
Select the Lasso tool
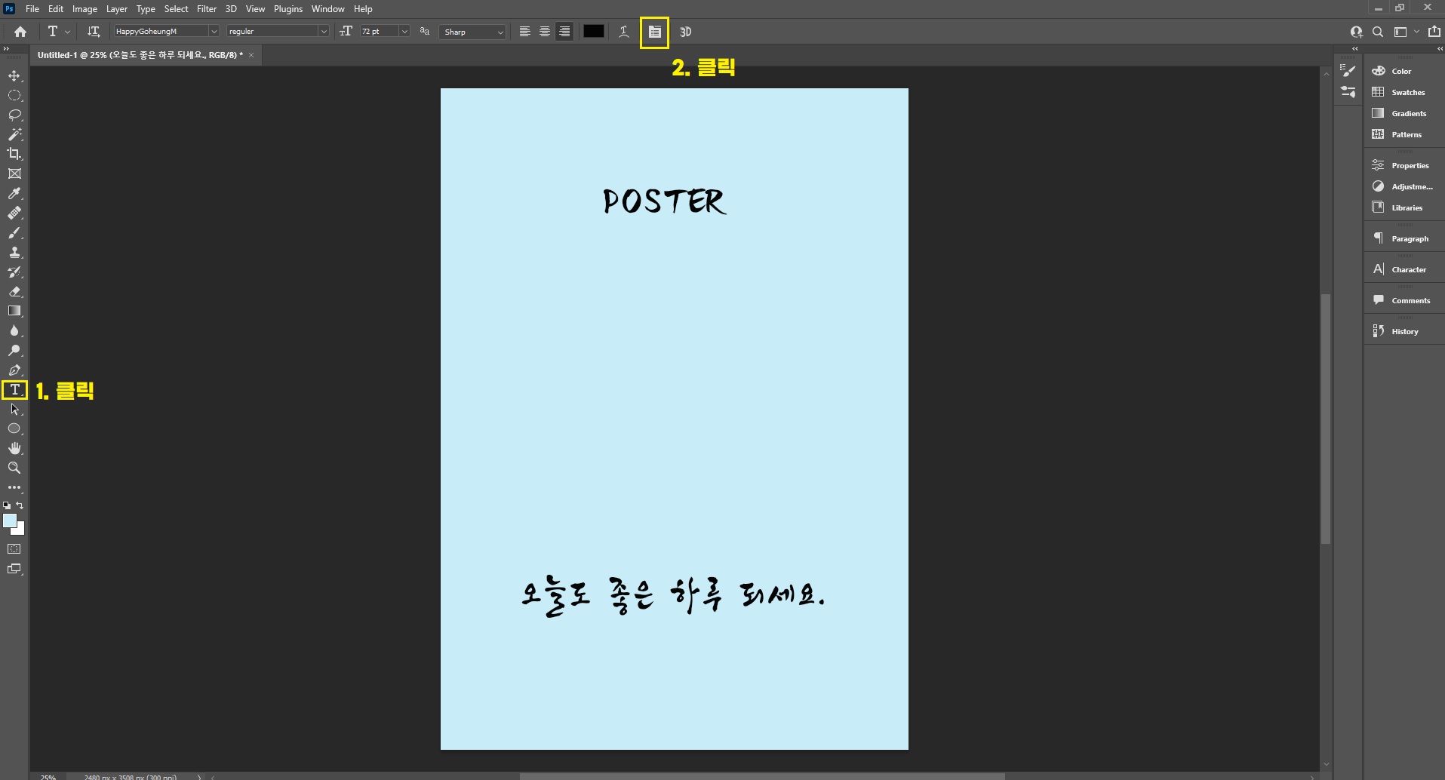click(14, 115)
